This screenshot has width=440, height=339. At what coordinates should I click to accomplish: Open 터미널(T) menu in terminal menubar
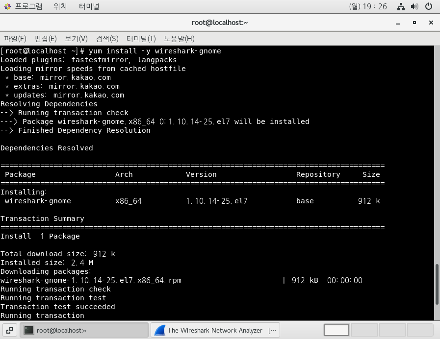tap(141, 39)
